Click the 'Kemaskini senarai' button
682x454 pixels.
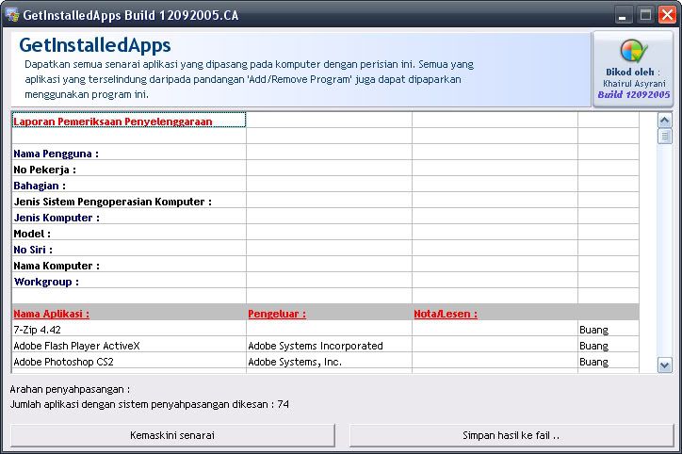(x=172, y=435)
